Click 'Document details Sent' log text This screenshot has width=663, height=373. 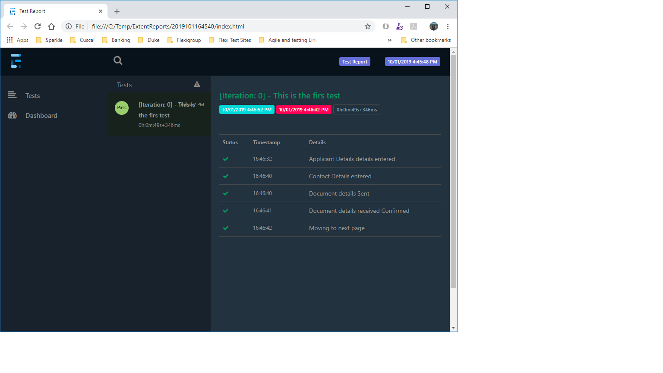(339, 193)
